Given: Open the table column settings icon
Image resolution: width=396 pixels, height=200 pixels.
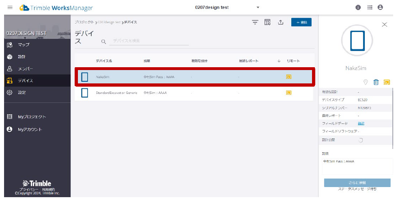Looking at the screenshot, I should point(267,22).
